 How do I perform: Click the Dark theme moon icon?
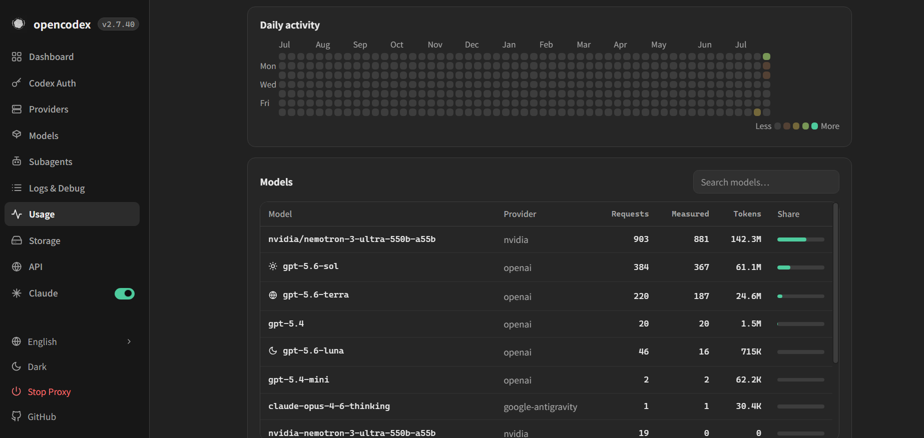tap(17, 366)
